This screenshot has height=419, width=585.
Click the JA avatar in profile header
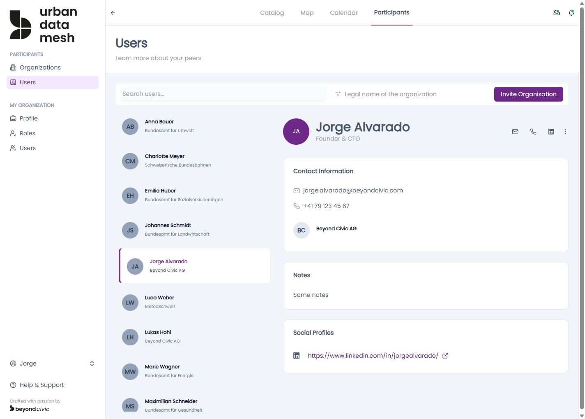pyautogui.click(x=296, y=132)
